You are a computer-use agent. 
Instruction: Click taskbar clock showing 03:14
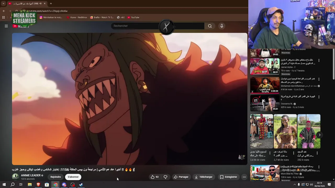click(x=320, y=185)
